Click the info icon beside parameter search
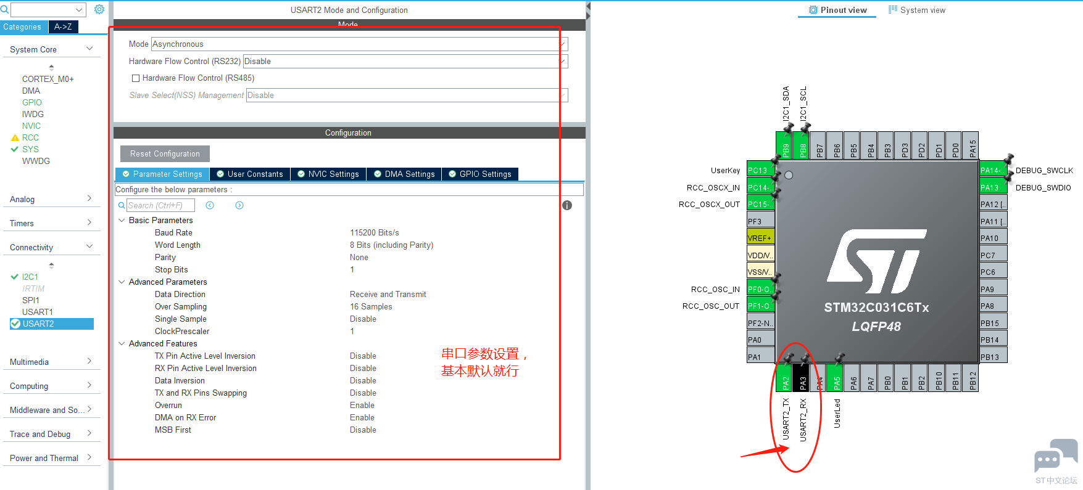 click(x=567, y=205)
